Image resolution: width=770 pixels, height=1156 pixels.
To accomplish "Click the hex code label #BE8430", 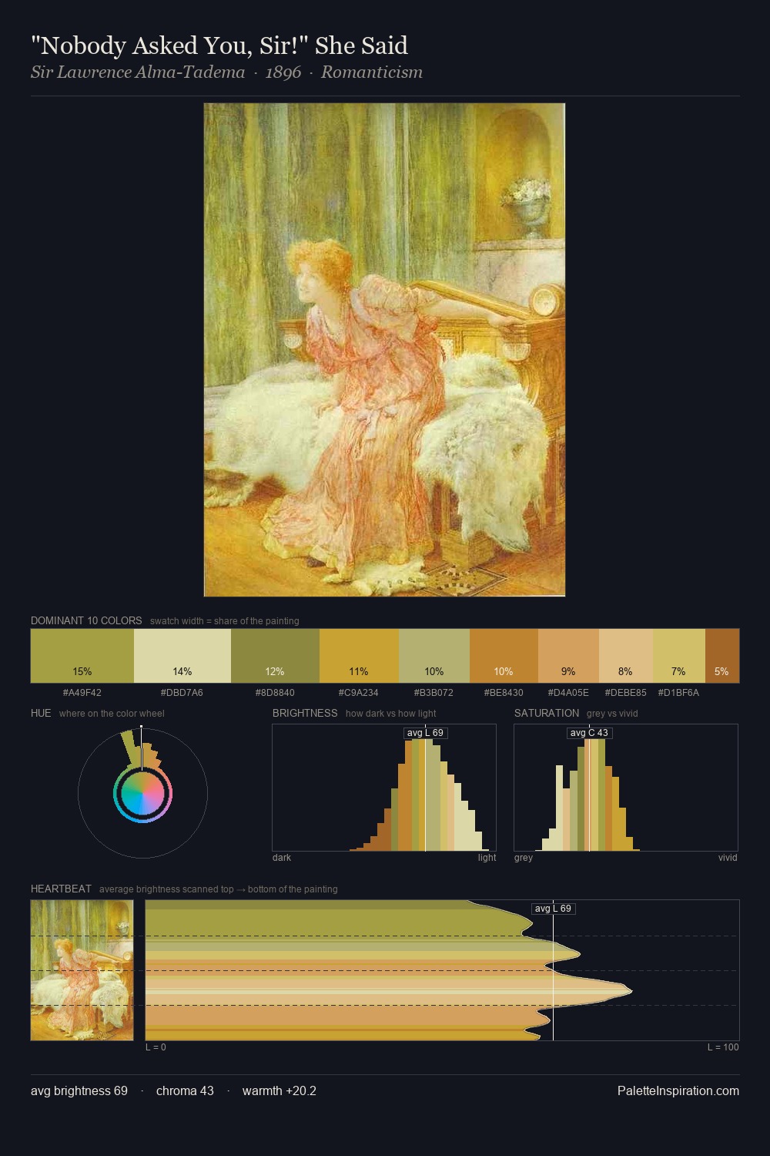I will tap(504, 693).
